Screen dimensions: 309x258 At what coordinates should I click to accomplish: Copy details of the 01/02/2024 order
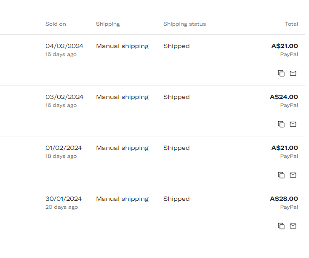pyautogui.click(x=281, y=175)
